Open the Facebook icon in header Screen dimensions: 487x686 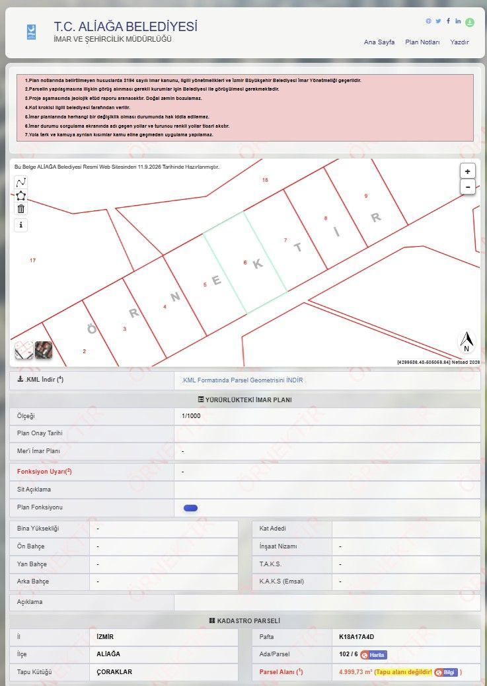click(x=448, y=21)
